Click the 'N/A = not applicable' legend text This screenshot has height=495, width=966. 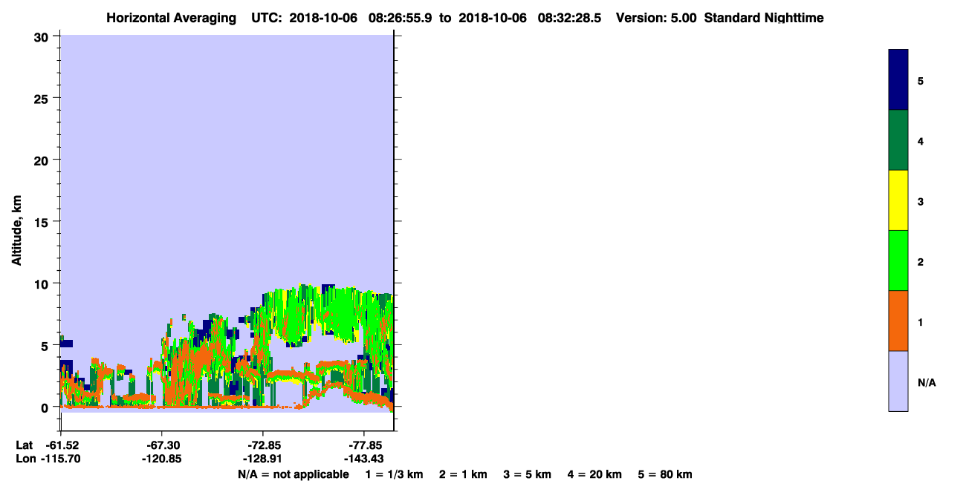tap(293, 474)
